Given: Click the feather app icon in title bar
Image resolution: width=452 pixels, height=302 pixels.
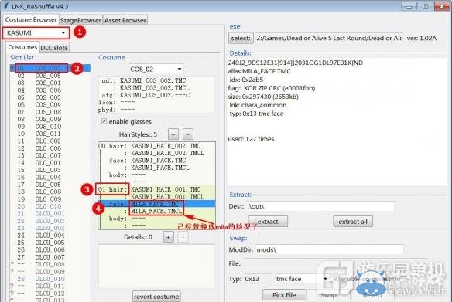Looking at the screenshot, I should [5, 5].
